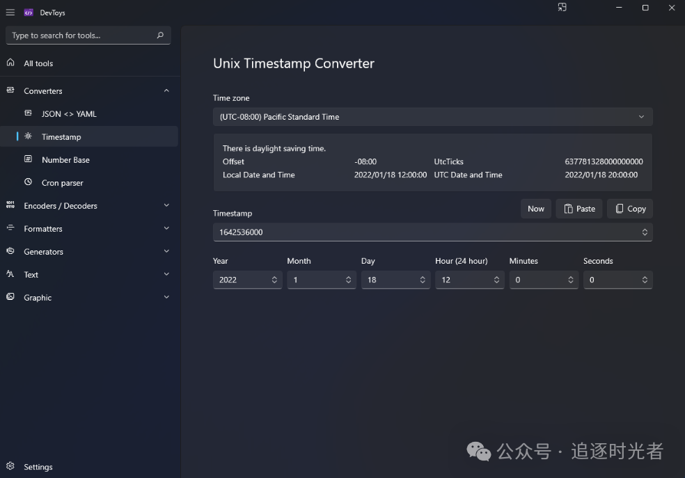
Task: Open the hamburger navigation menu
Action: tap(10, 13)
